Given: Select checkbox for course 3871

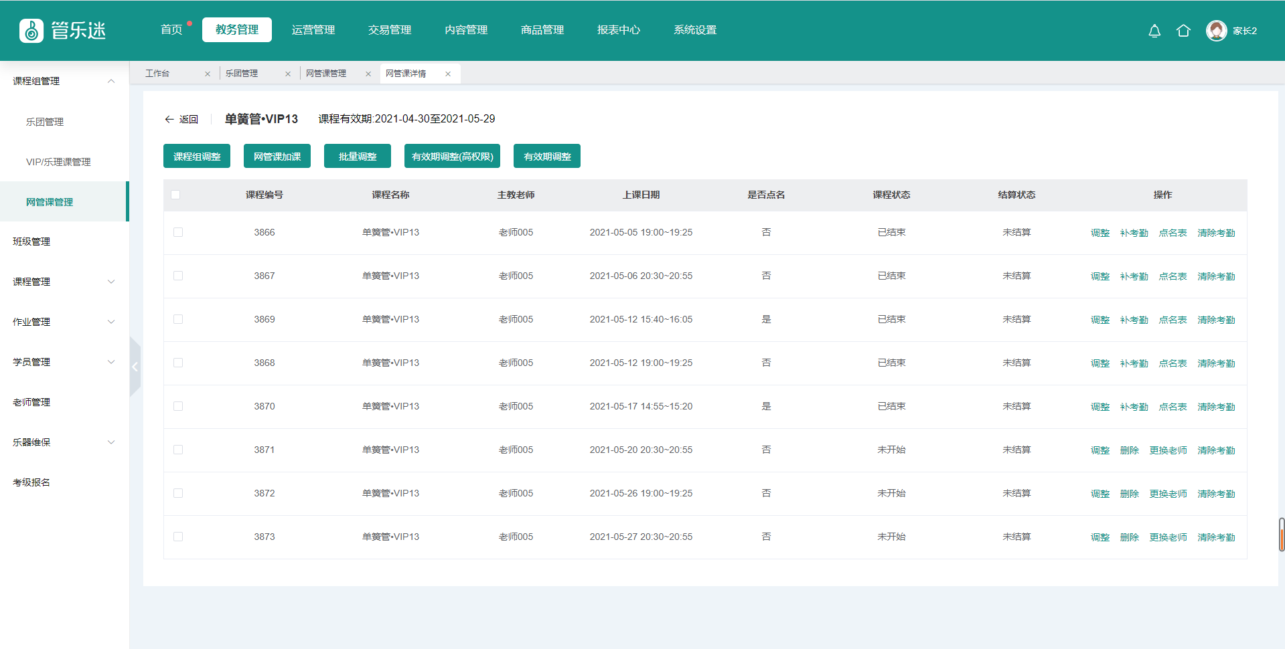Looking at the screenshot, I should click(178, 450).
